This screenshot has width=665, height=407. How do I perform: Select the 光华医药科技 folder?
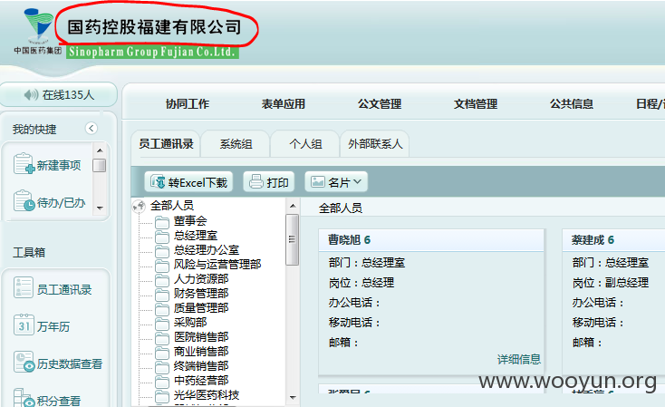(207, 395)
